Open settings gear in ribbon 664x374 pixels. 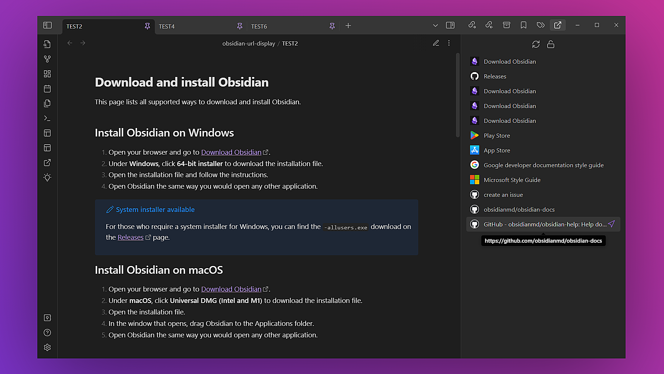[x=47, y=347]
